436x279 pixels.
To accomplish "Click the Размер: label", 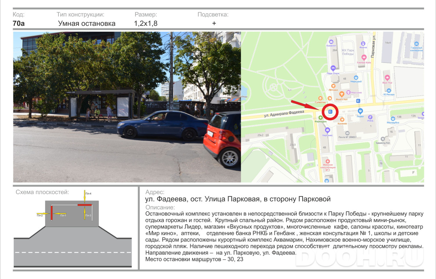I will (146, 15).
